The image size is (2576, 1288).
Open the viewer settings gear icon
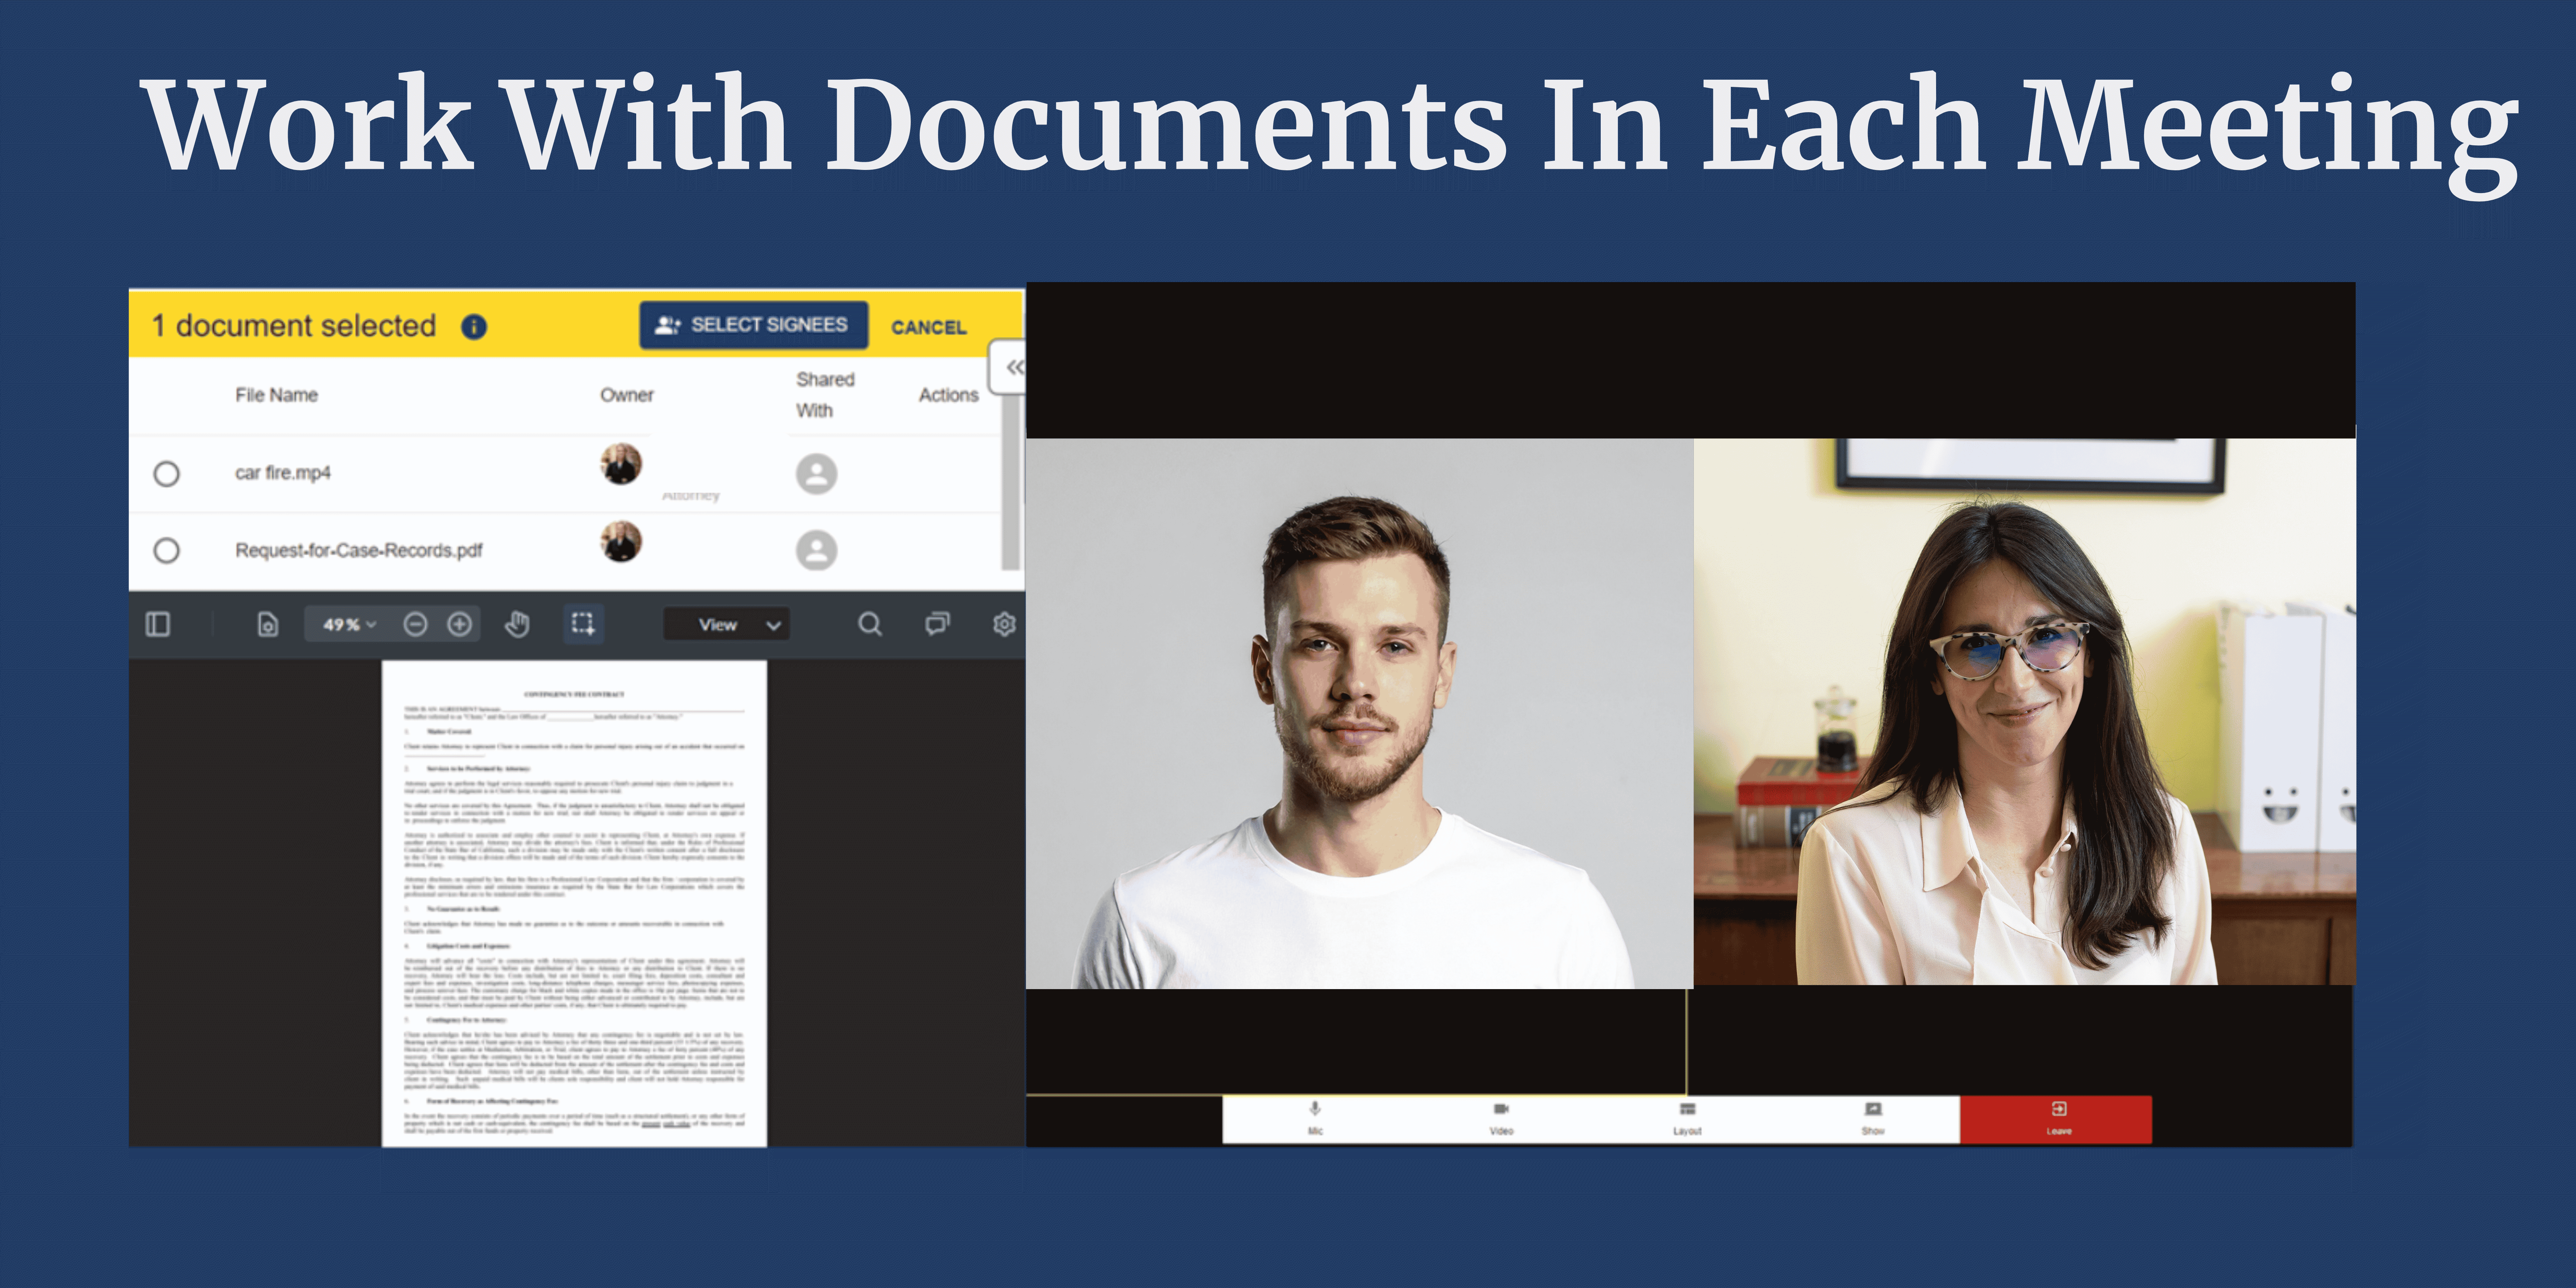coord(1004,625)
